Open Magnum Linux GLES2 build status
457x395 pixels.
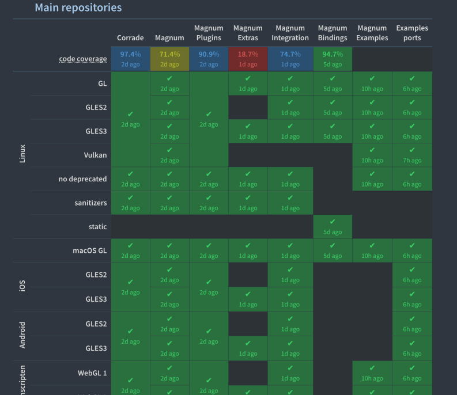tap(169, 108)
